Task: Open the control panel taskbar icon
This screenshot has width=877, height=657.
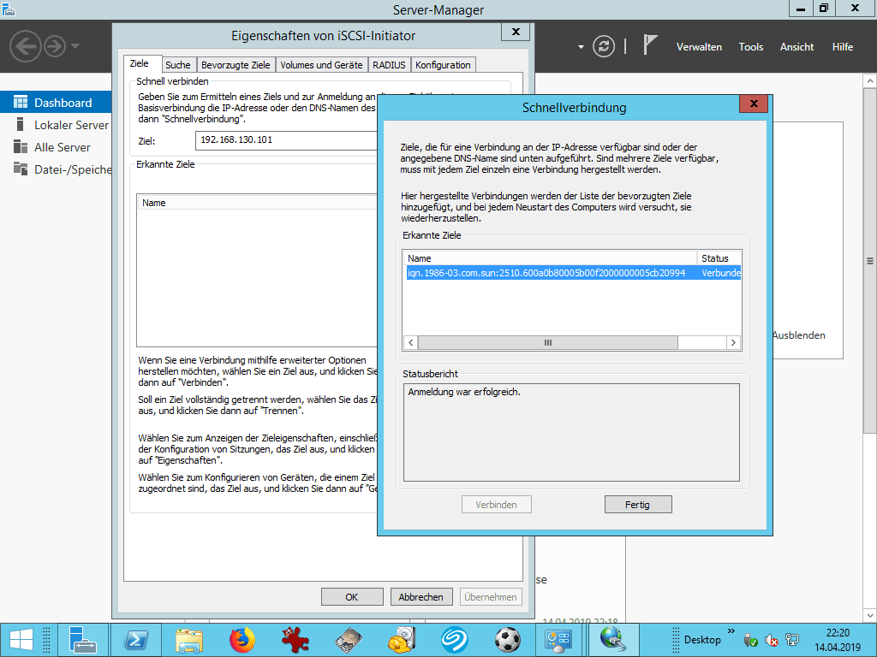Action: tap(558, 640)
